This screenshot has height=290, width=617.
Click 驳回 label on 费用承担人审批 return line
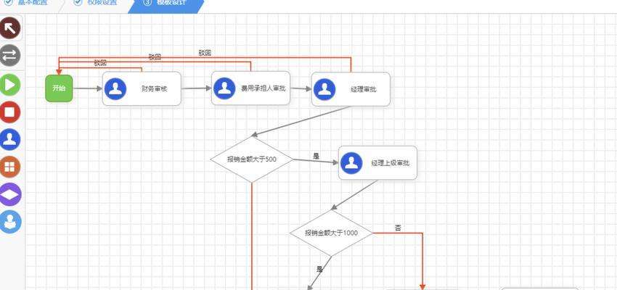155,57
